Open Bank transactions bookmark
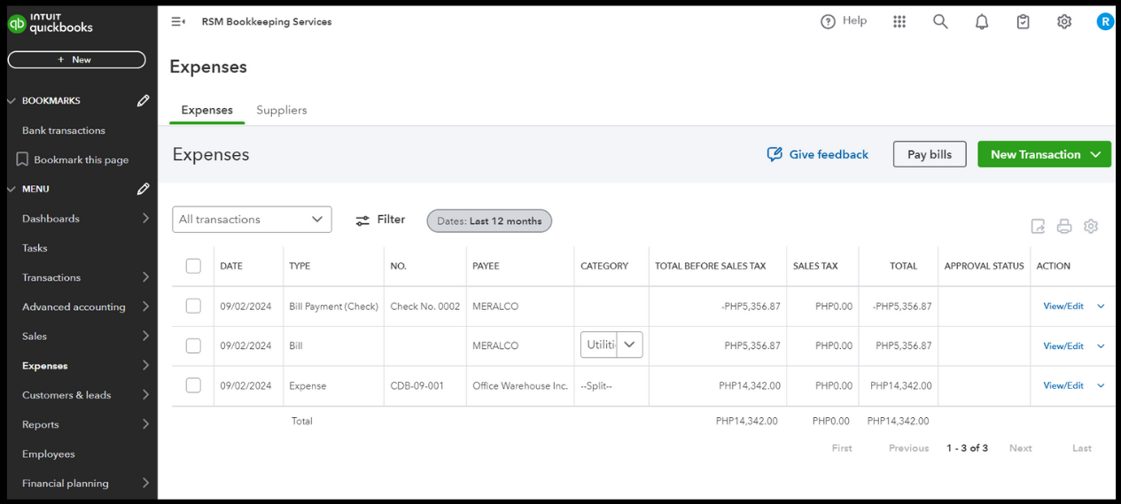 pos(64,130)
